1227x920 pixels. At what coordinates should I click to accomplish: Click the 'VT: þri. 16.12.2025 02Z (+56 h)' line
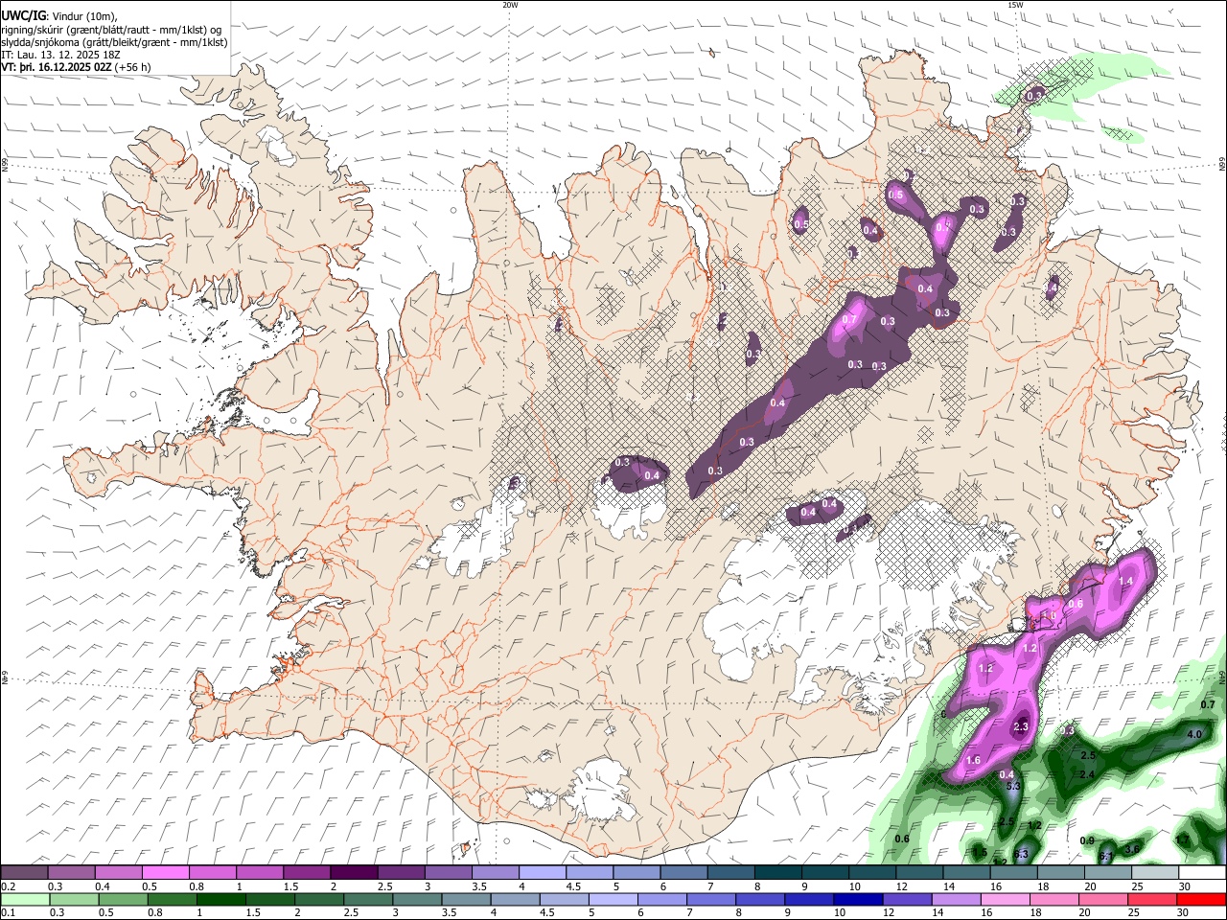click(x=76, y=67)
